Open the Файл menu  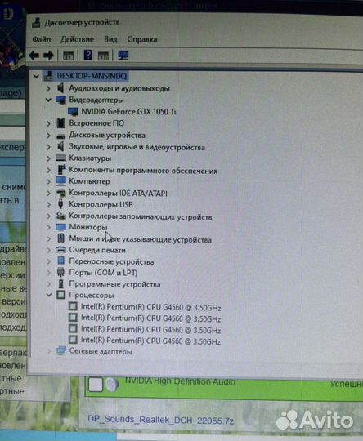click(42, 39)
